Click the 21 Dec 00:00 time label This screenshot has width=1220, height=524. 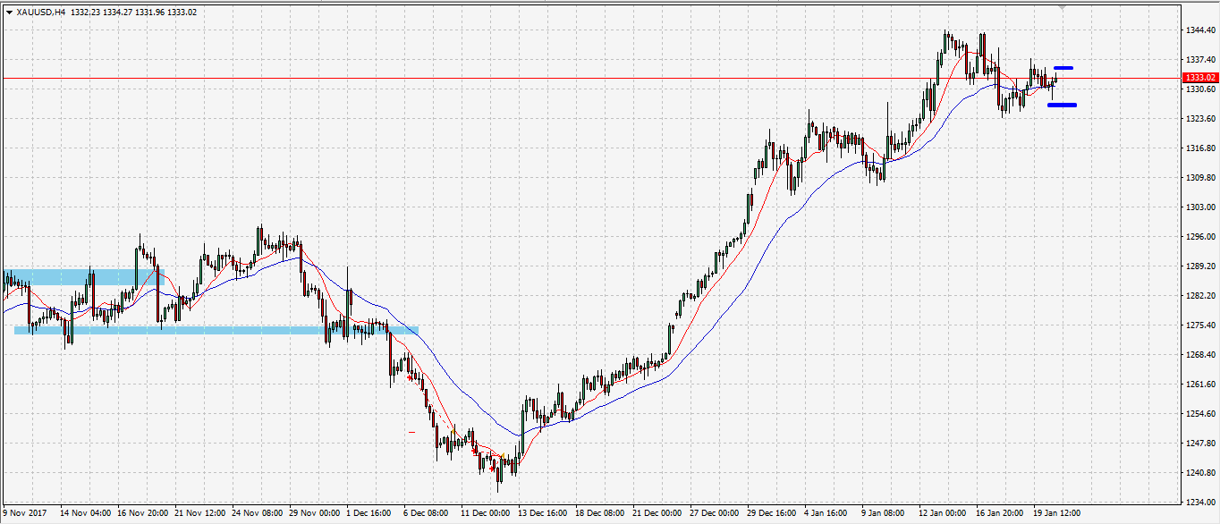point(658,514)
